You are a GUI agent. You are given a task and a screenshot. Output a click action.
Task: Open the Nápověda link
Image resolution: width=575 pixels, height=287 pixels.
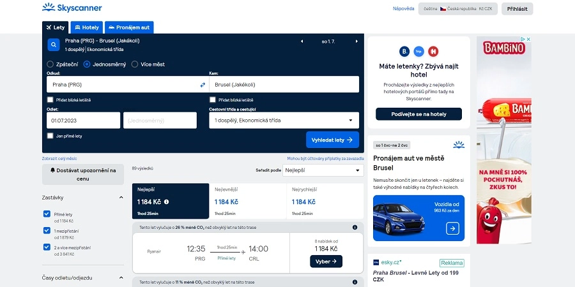[x=403, y=9]
